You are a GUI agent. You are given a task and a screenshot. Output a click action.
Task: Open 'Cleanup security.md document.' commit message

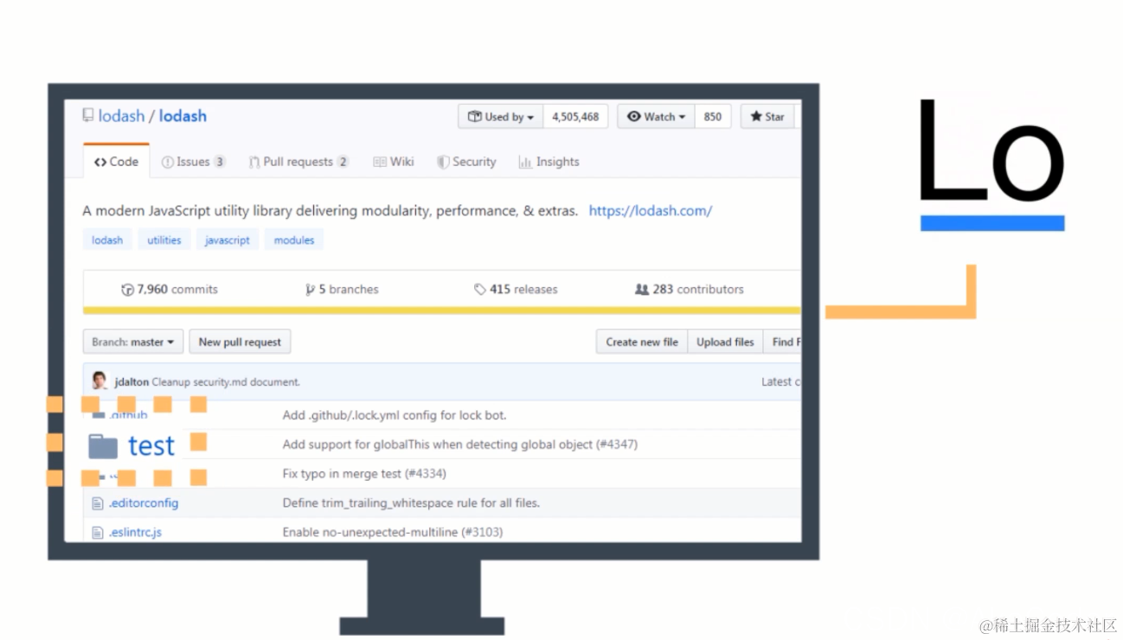(x=226, y=382)
